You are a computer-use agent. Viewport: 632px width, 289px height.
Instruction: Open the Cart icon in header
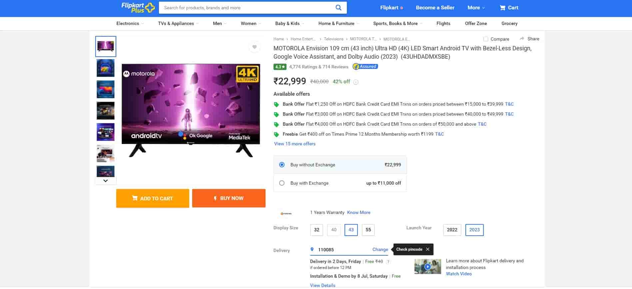point(502,8)
